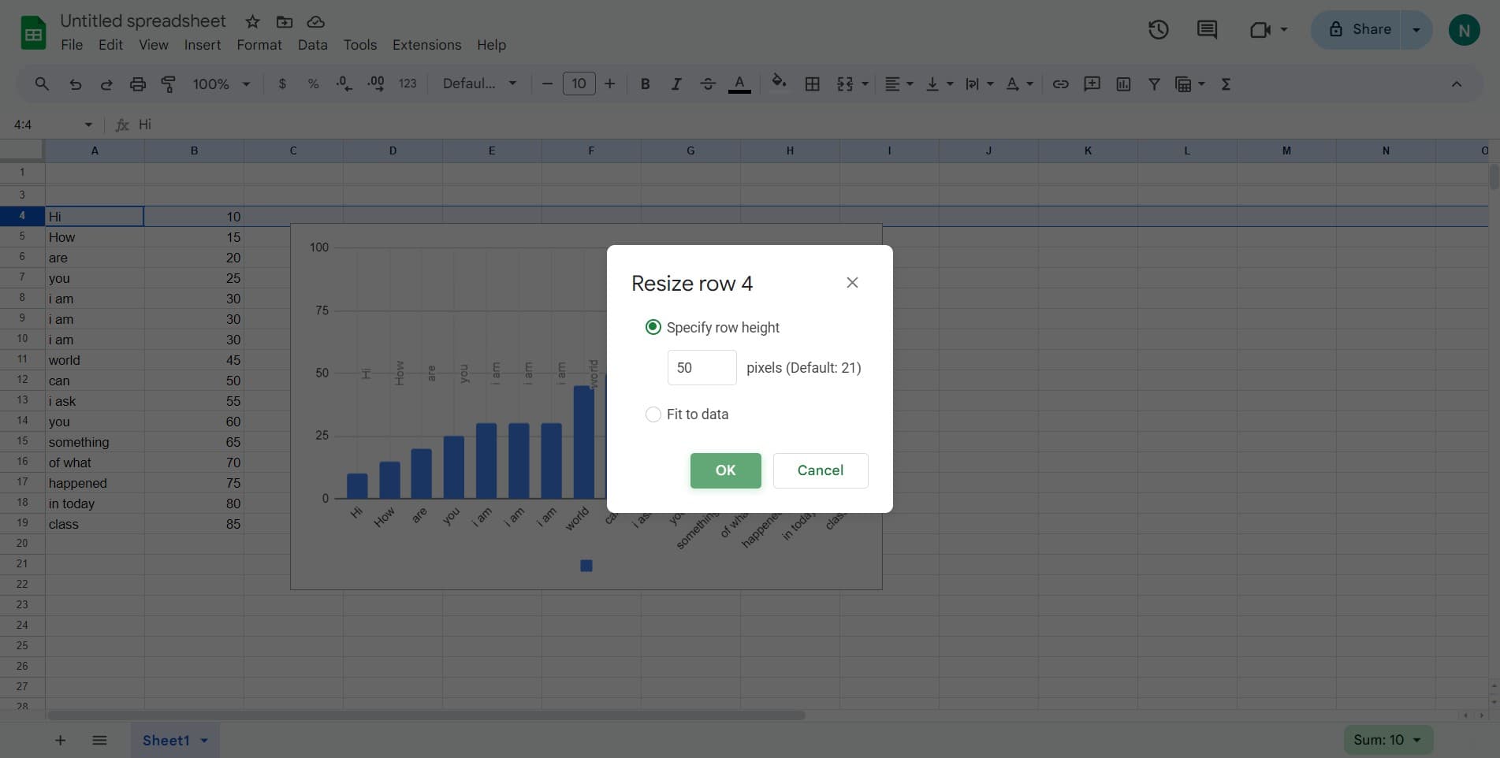Open version history clock icon
The height and width of the screenshot is (758, 1500).
(x=1158, y=30)
